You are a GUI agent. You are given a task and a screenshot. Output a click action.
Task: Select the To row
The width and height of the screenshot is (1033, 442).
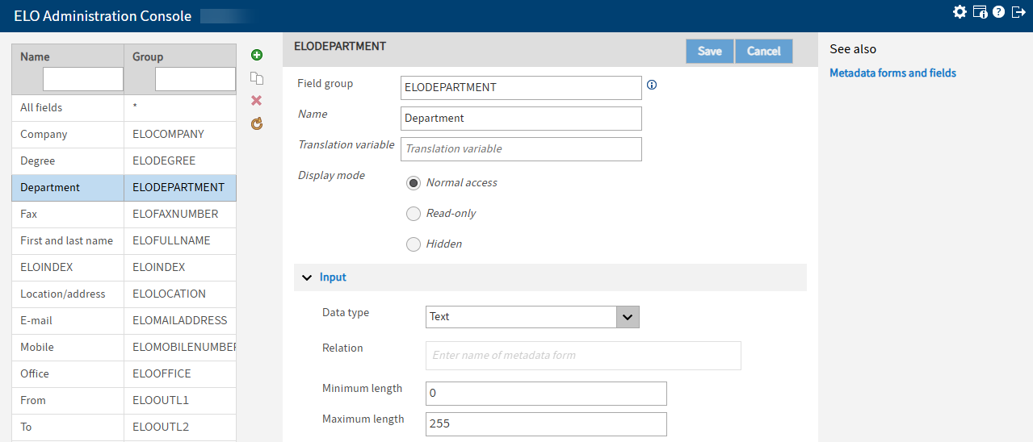[x=124, y=427]
